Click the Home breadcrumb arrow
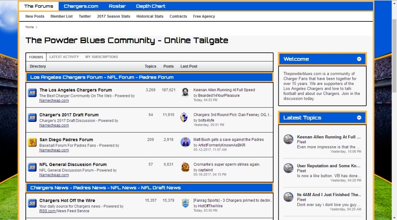397x220 pixels. click(x=37, y=27)
